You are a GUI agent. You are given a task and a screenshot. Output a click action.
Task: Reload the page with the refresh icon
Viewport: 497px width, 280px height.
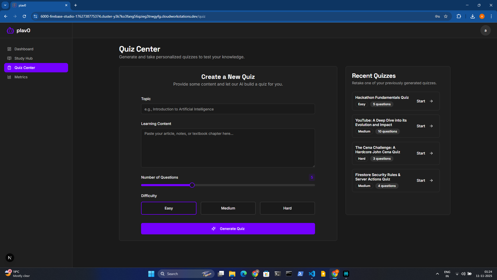coord(24,16)
